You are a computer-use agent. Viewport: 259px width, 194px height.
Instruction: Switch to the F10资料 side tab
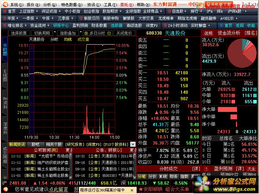(x=5, y=102)
